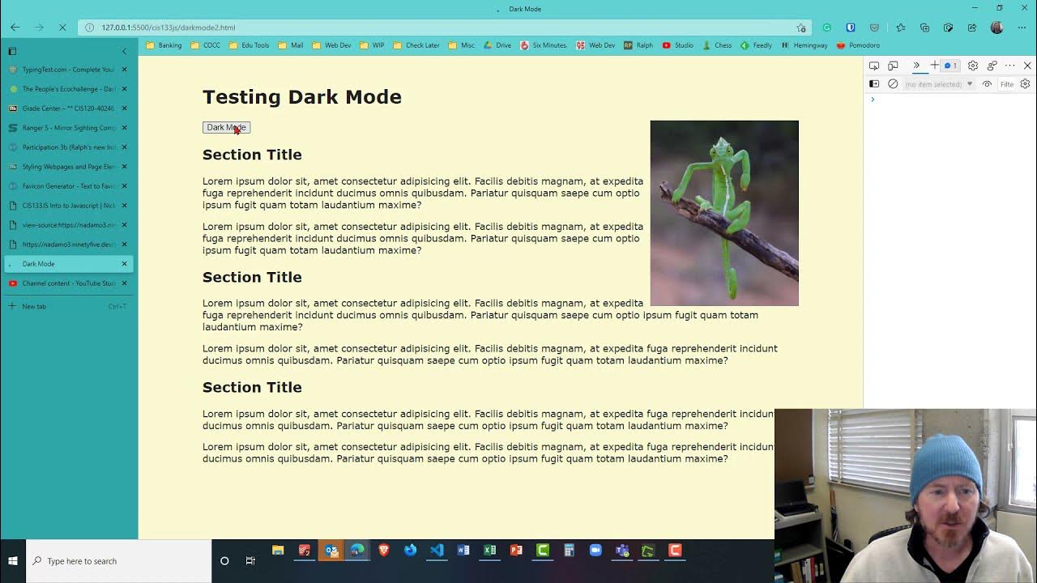Screen dimensions: 1037x583
Task: Clear the console in DevTools
Action: tap(893, 84)
